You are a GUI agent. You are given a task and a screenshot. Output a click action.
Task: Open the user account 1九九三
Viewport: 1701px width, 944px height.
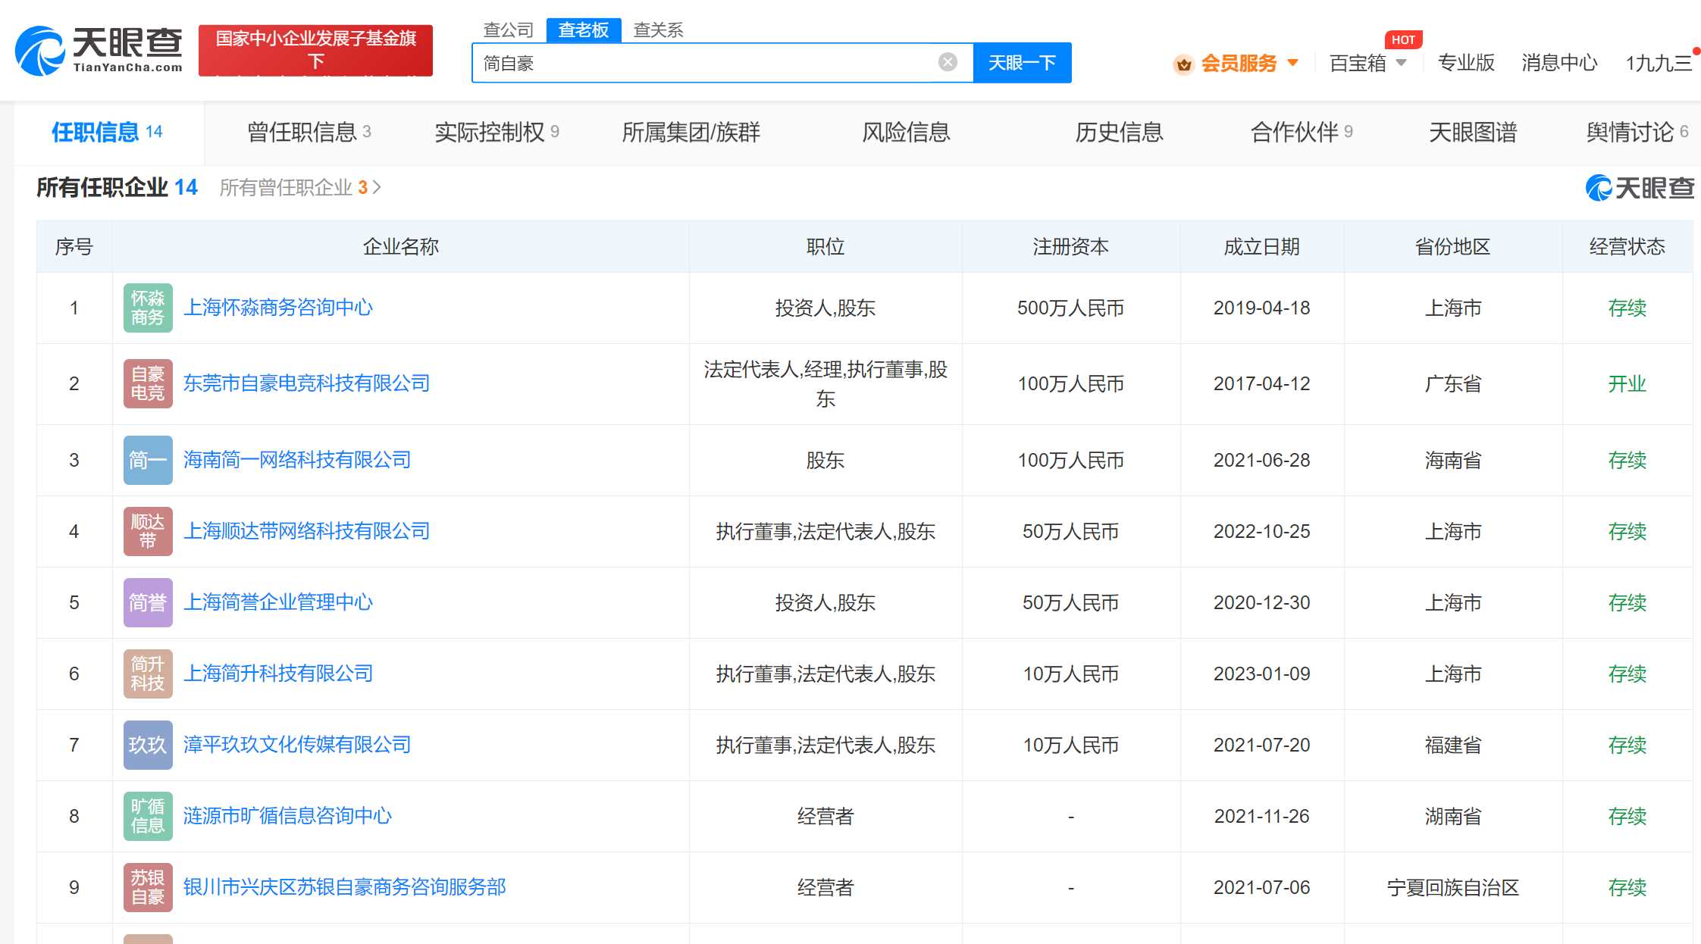point(1659,63)
